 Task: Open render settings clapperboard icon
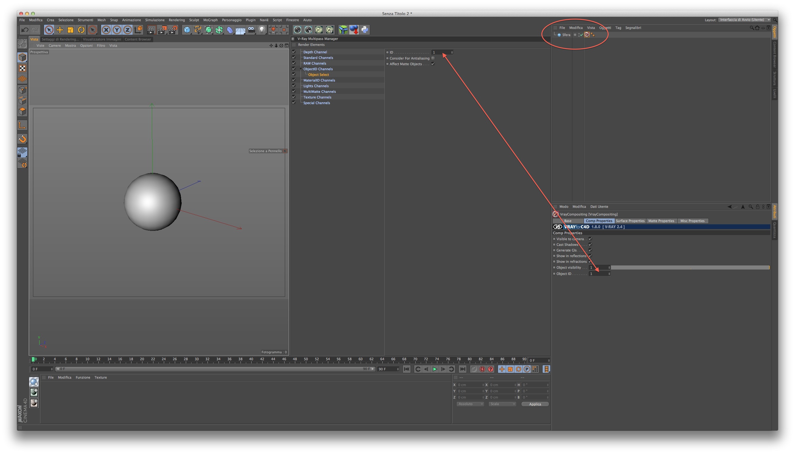[x=172, y=30]
